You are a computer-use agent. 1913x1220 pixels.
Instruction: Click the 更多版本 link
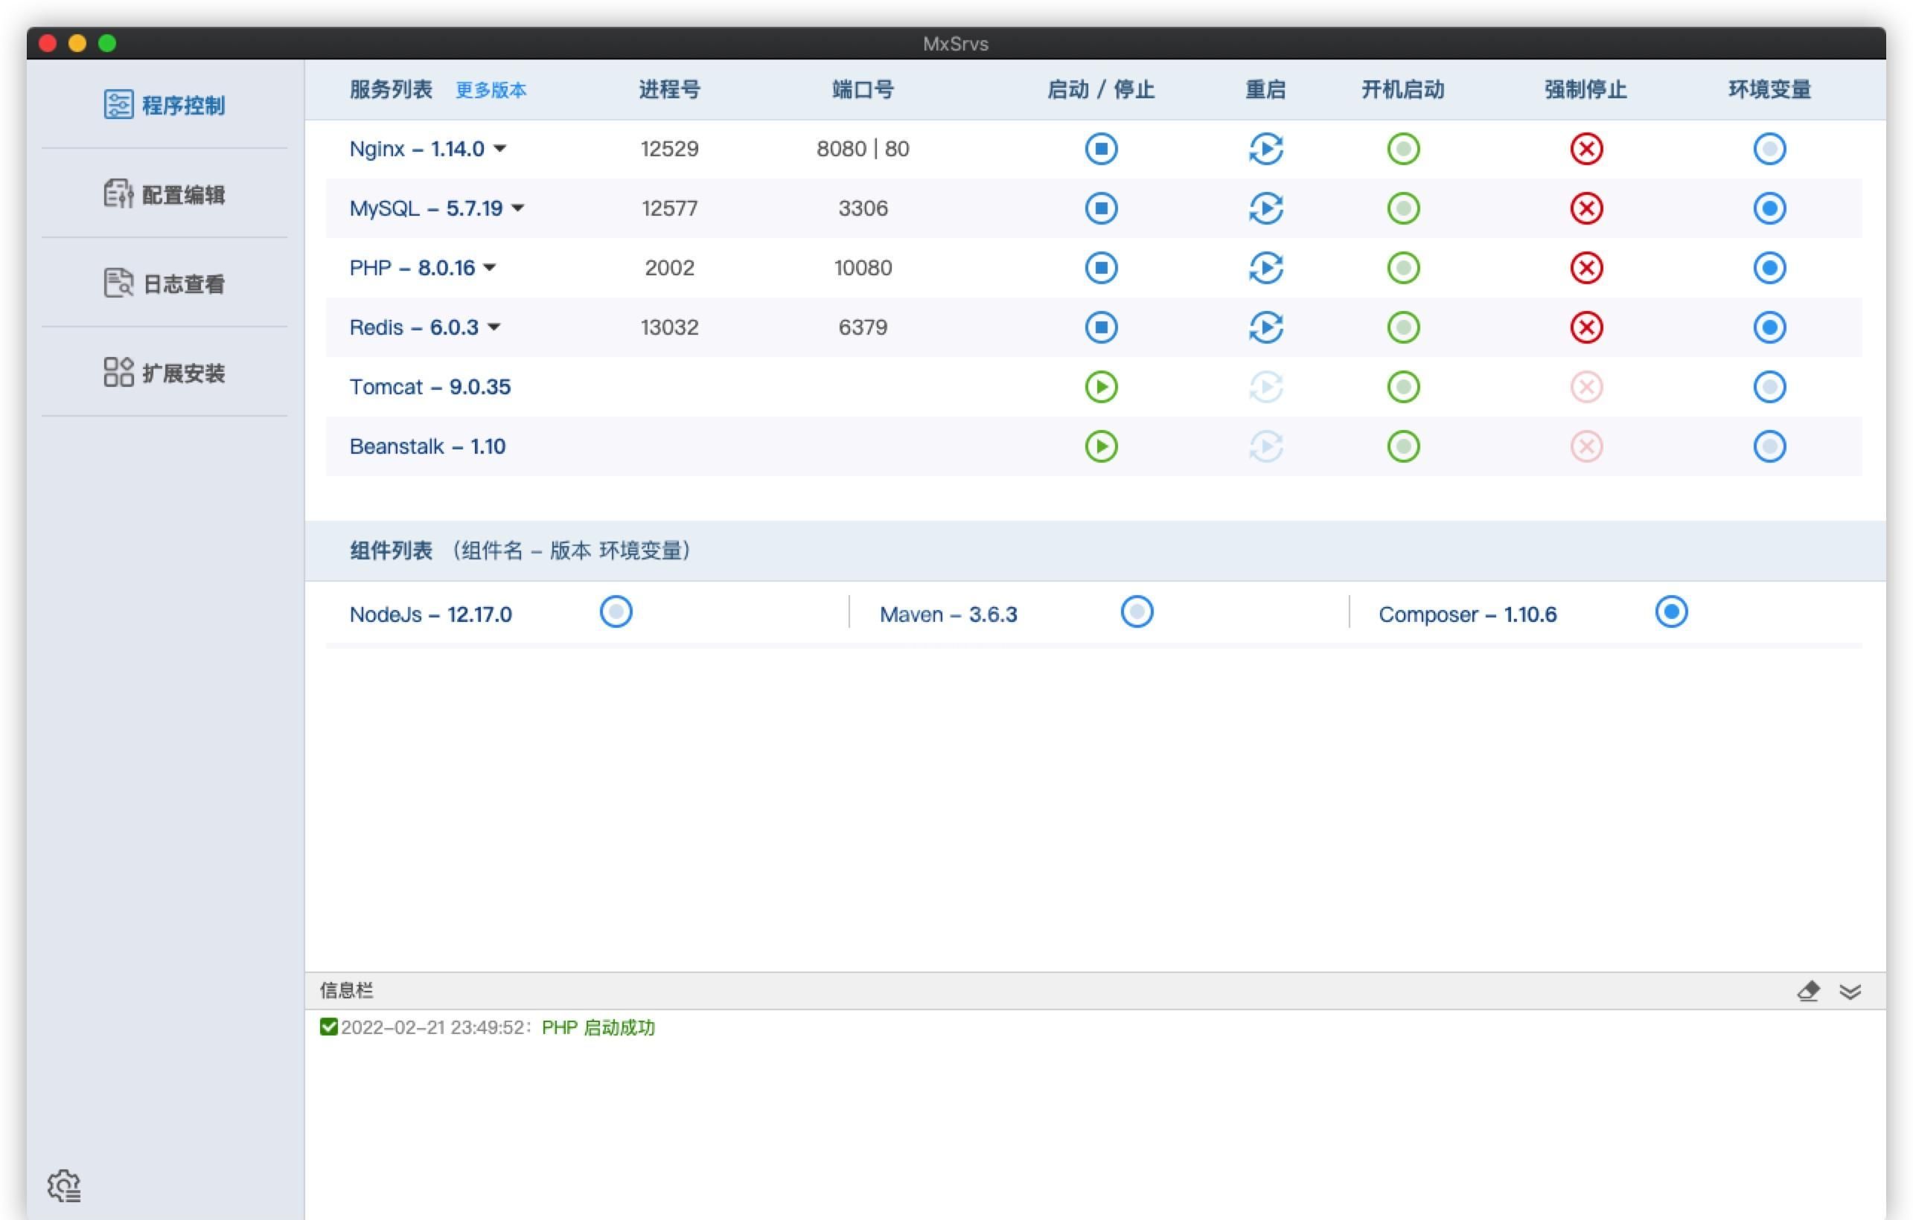click(491, 90)
